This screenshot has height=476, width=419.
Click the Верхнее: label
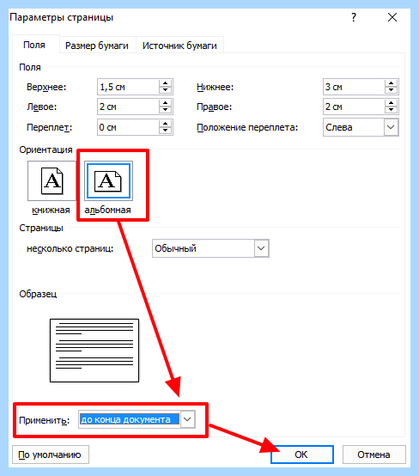point(46,87)
